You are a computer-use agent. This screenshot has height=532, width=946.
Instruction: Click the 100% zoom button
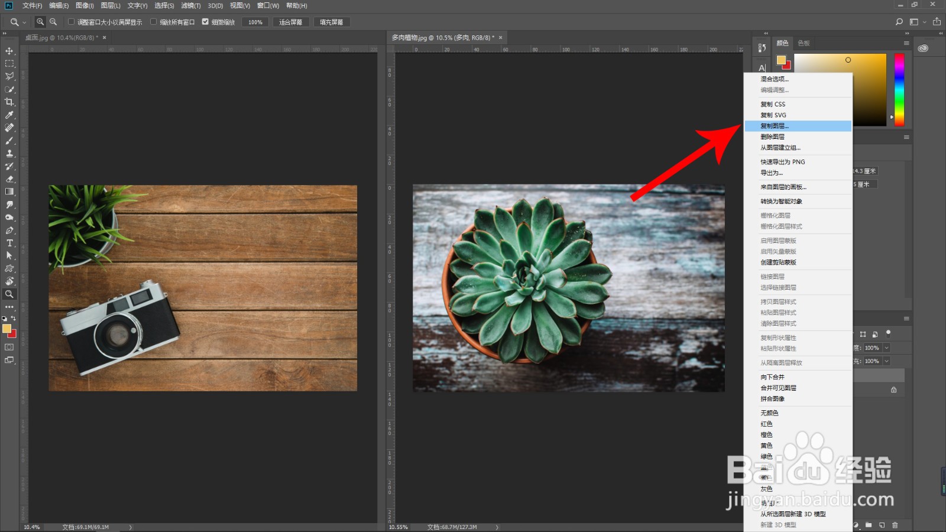255,22
